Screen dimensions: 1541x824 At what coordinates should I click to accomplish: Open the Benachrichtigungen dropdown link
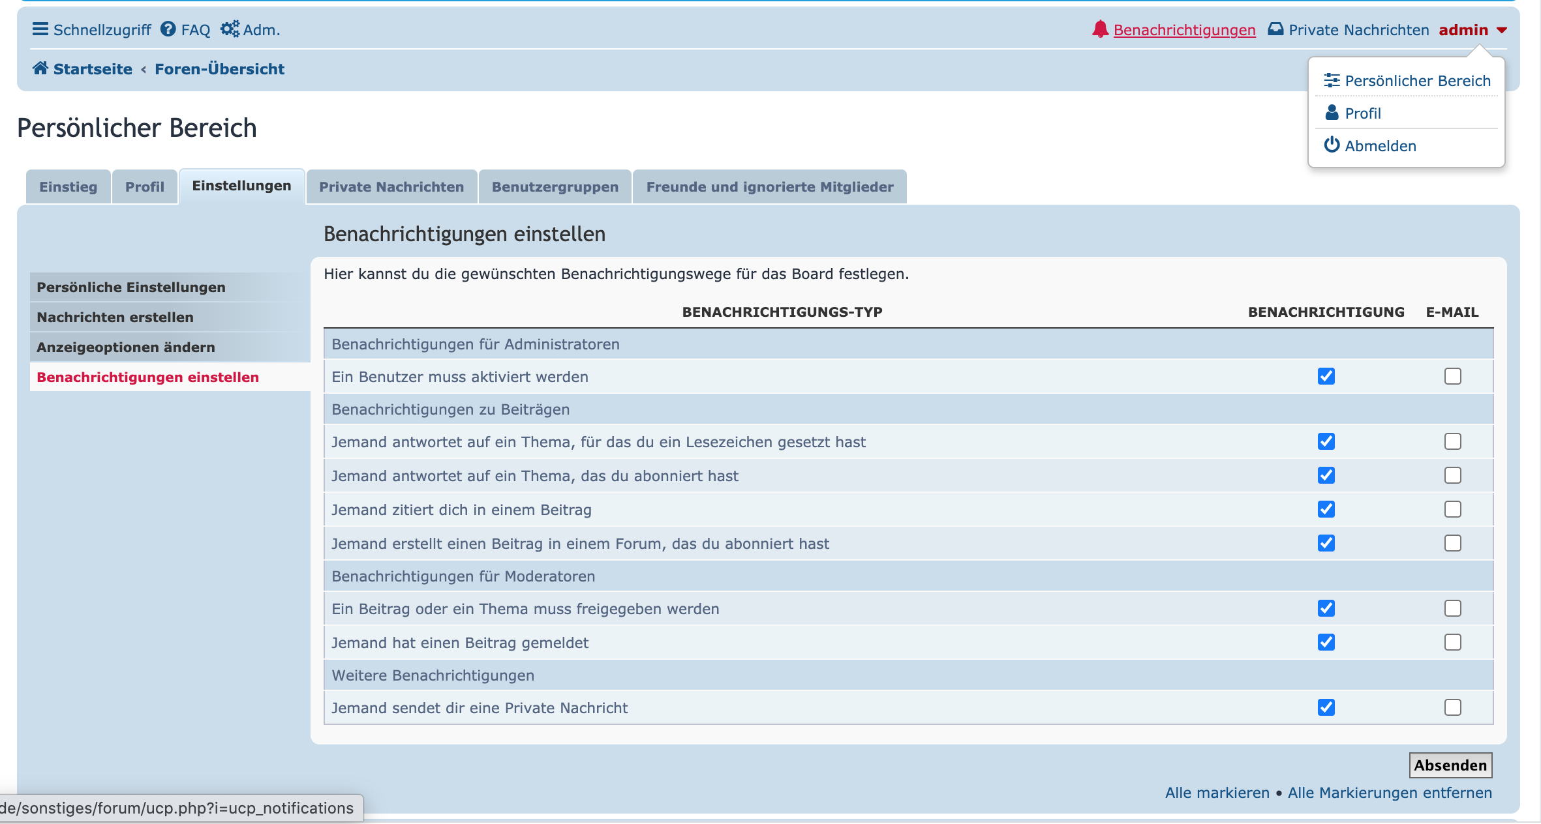click(1184, 30)
